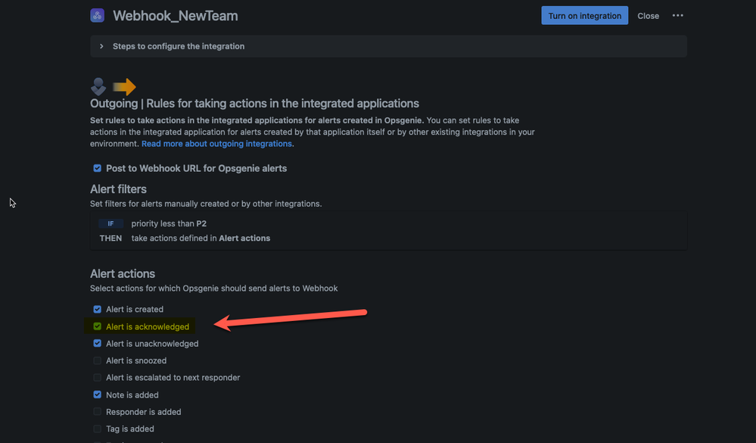
Task: Click the Webhook_NewTeam integration title
Action: coord(176,15)
